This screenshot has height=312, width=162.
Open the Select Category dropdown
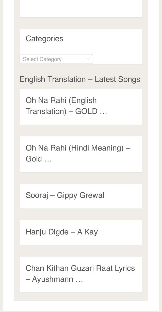pyautogui.click(x=56, y=59)
